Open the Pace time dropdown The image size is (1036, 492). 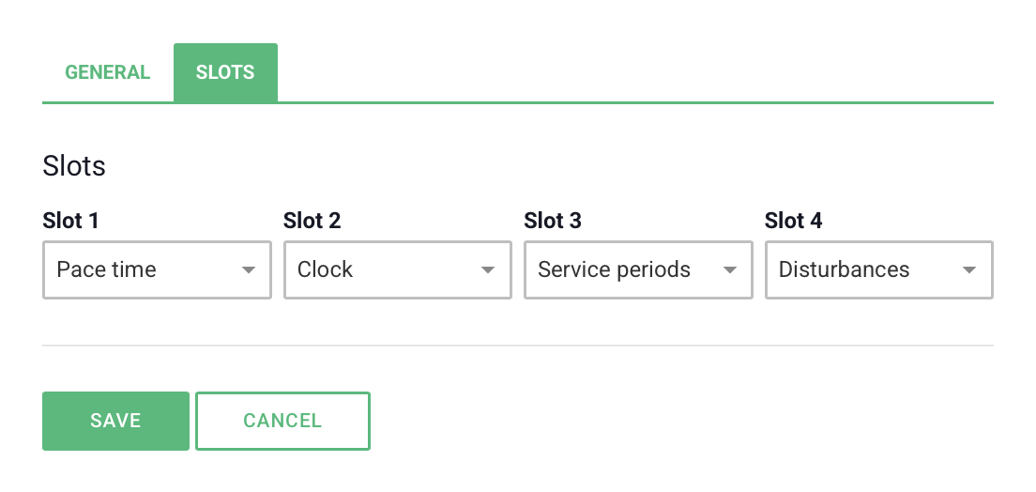pyautogui.click(x=158, y=269)
